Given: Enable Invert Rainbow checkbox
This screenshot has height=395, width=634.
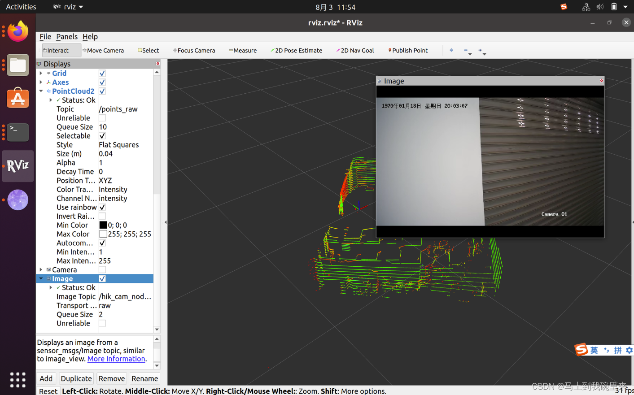Looking at the screenshot, I should click(x=102, y=216).
